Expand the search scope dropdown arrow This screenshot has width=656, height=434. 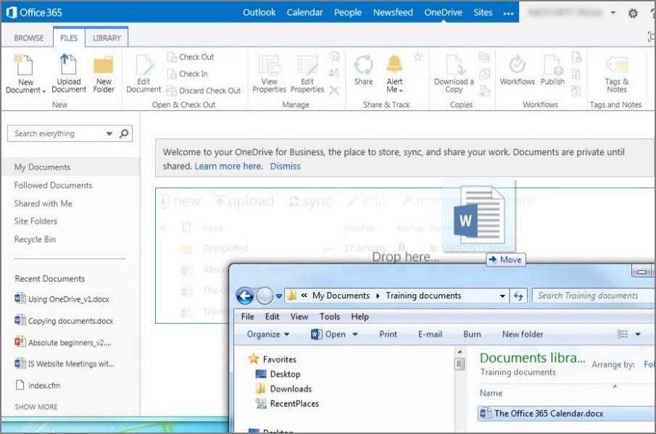(x=109, y=134)
